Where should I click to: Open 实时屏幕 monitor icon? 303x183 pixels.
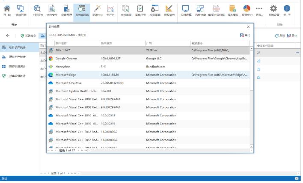pyautogui.click(x=185, y=9)
